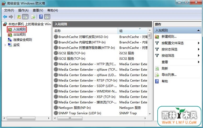Screen dimensions: 203x128
Task: Select 出站规则 in the left tree
Action: click(19, 35)
